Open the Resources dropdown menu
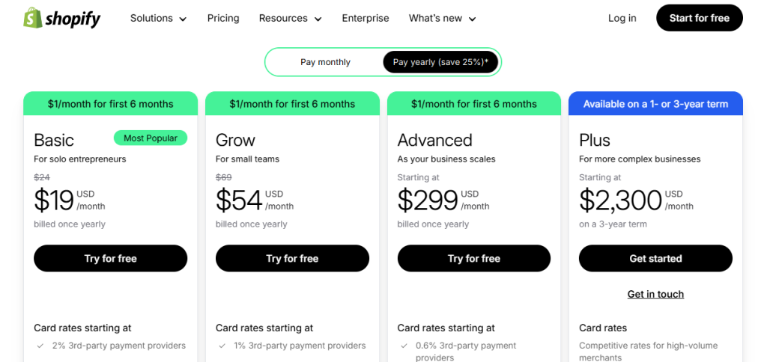767x362 pixels. [x=290, y=18]
